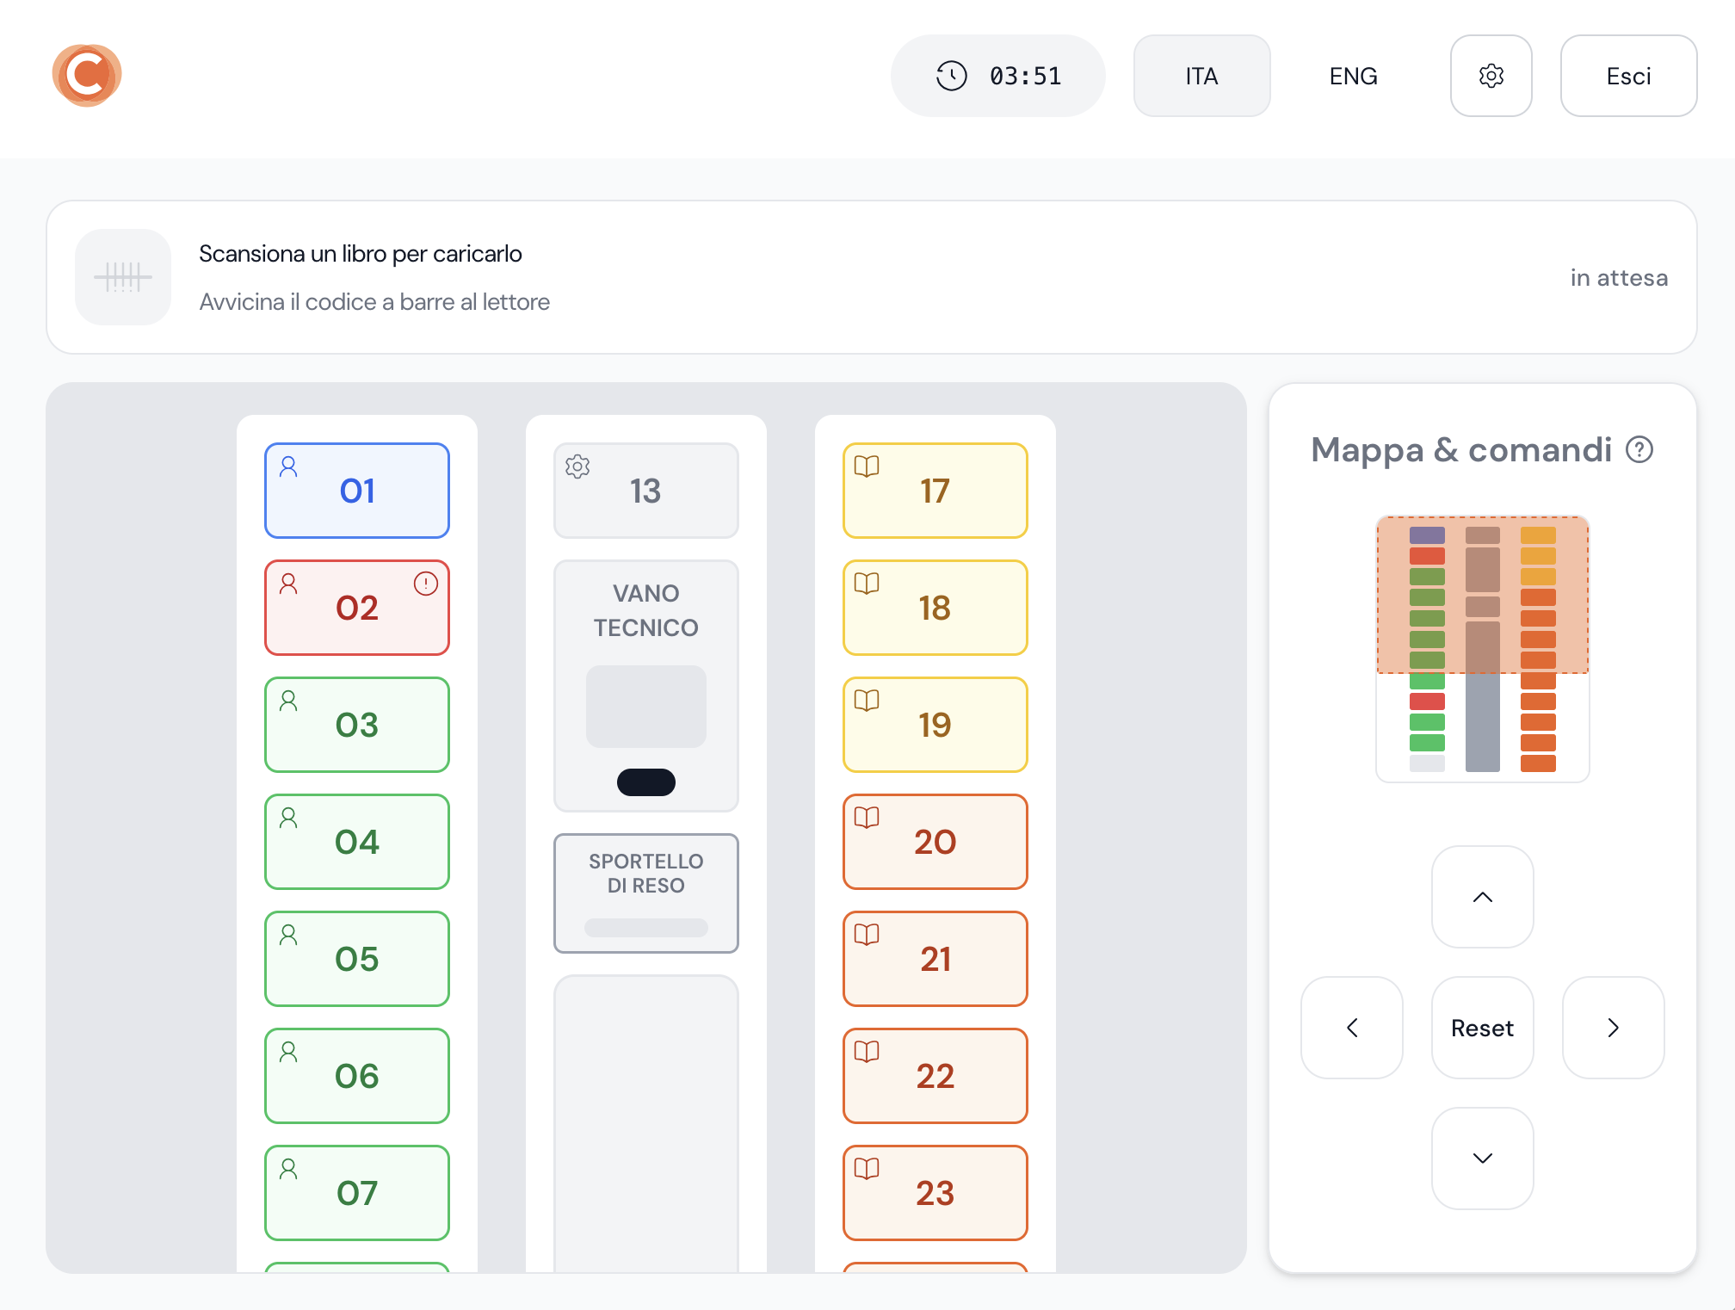1735x1310 pixels.
Task: Click the Reset map button
Action: [x=1483, y=1028]
